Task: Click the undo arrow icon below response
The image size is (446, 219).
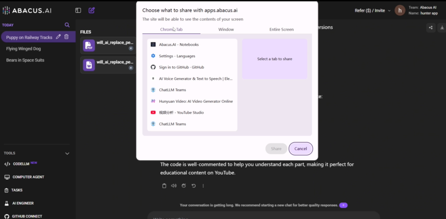Action: pyautogui.click(x=194, y=186)
